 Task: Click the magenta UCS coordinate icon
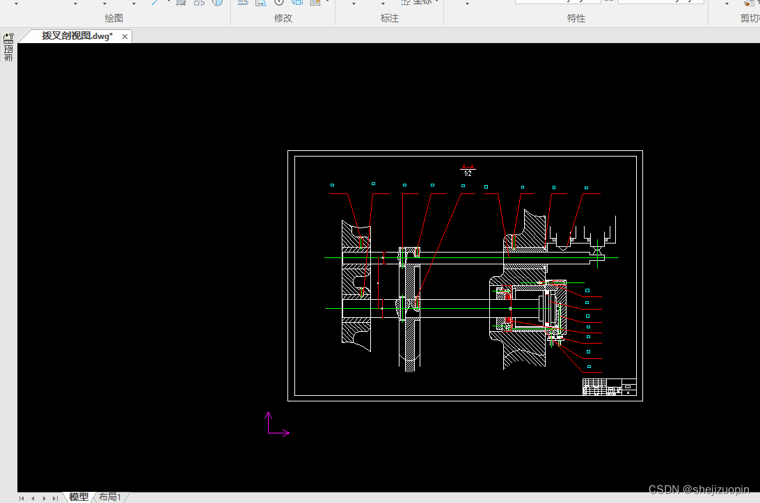pos(277,424)
